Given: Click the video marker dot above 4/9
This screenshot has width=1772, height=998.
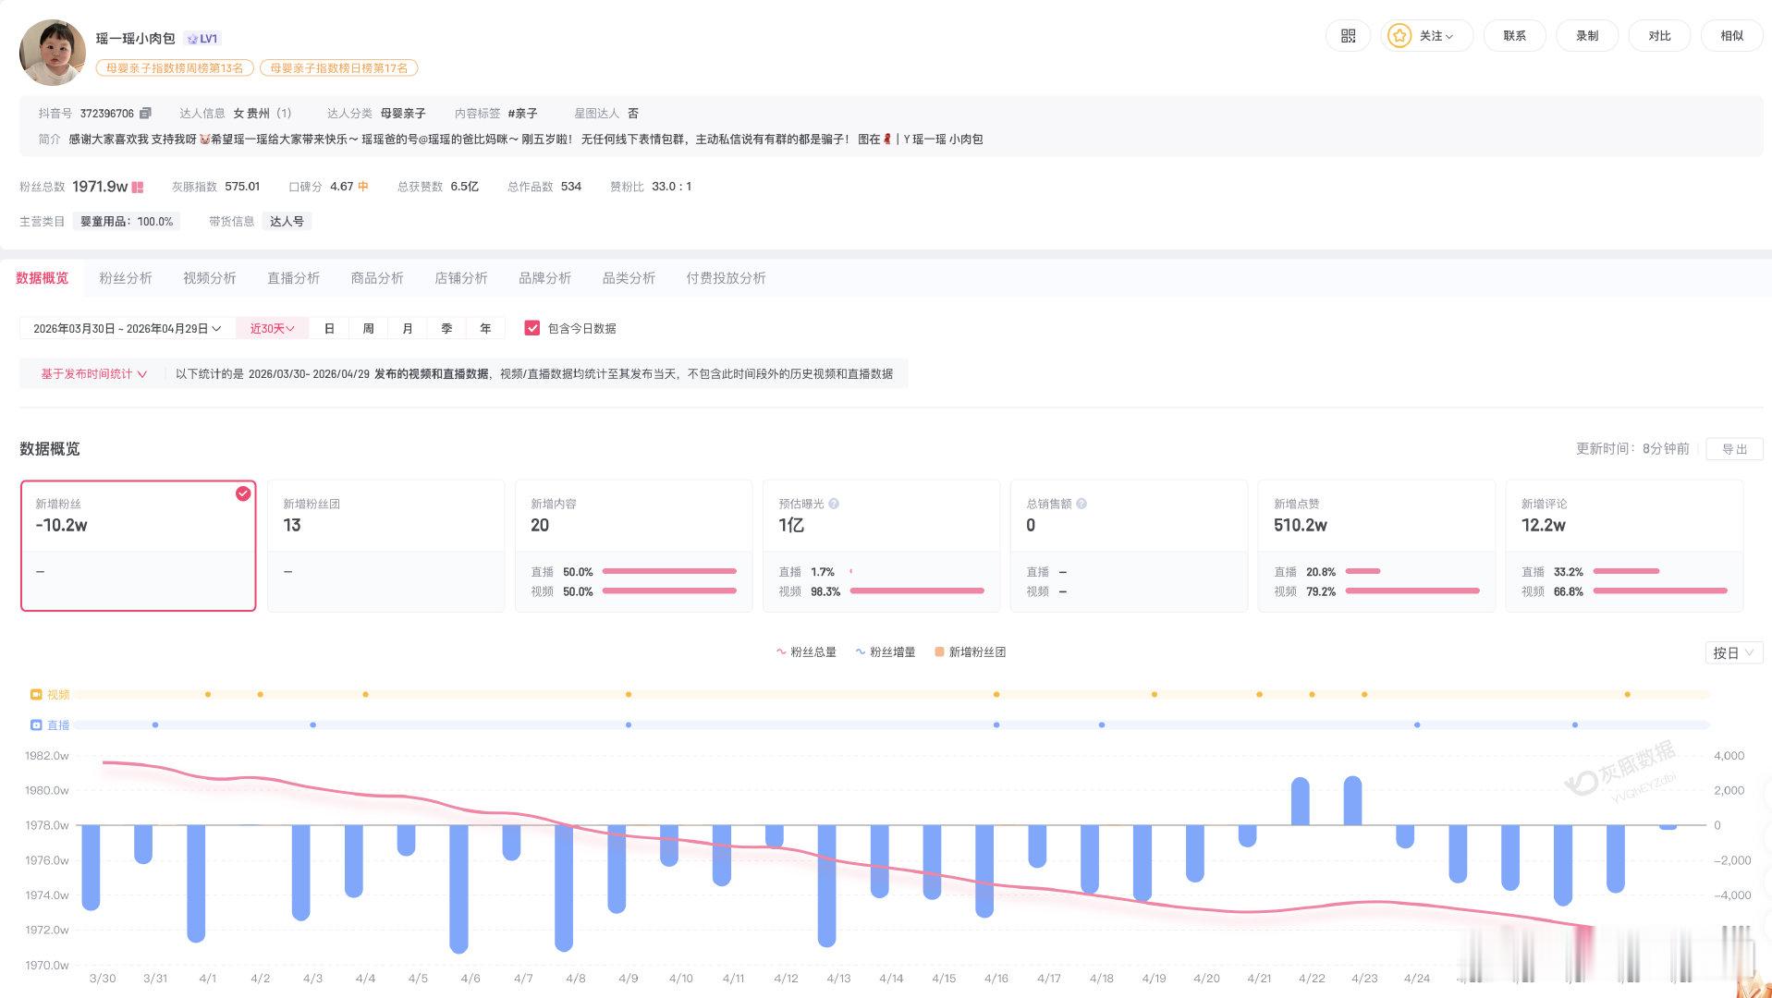Looking at the screenshot, I should (x=629, y=694).
